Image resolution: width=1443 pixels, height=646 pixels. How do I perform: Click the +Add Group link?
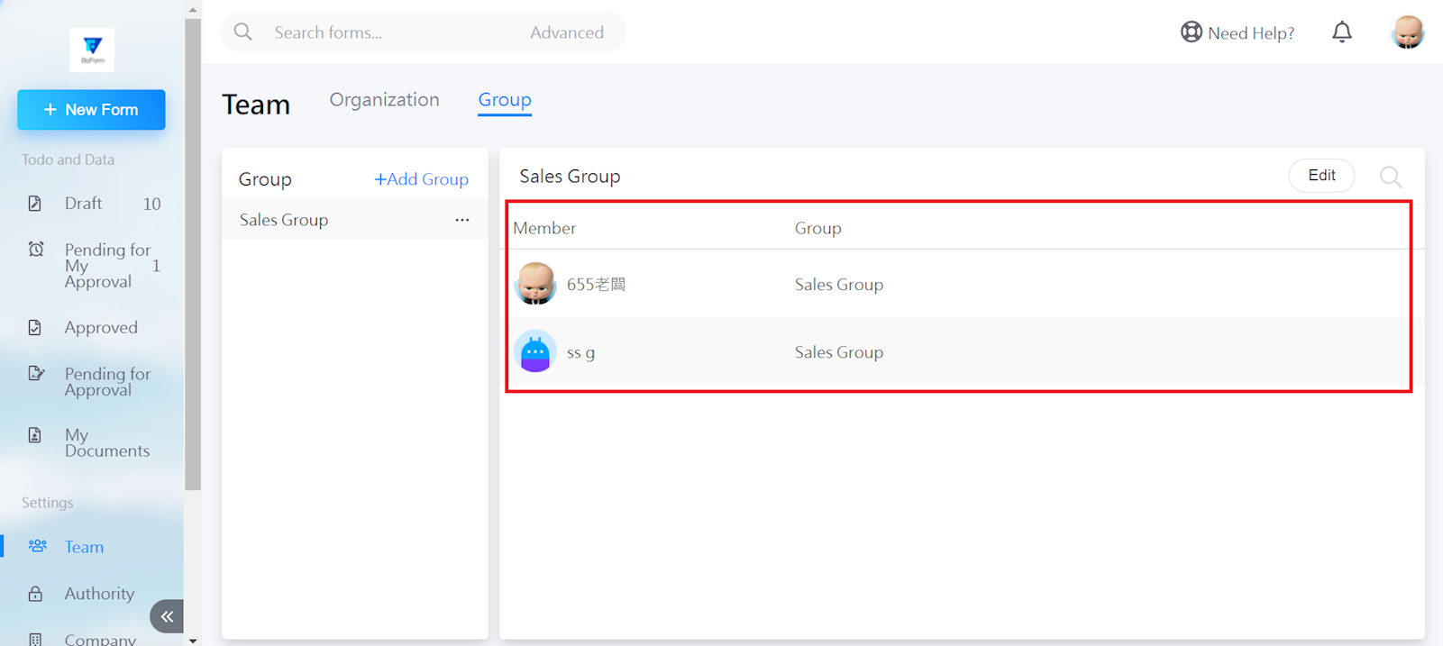coord(421,179)
